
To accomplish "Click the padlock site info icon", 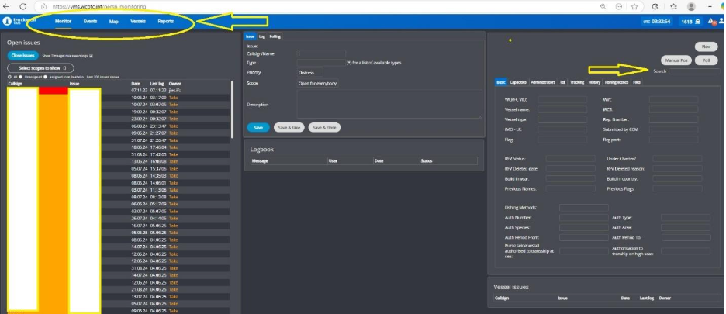I will click(43, 6).
